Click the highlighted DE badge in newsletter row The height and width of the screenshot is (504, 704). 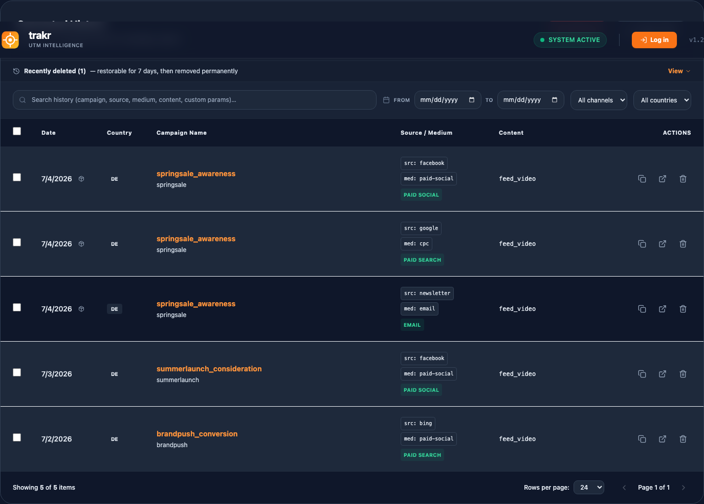click(115, 309)
